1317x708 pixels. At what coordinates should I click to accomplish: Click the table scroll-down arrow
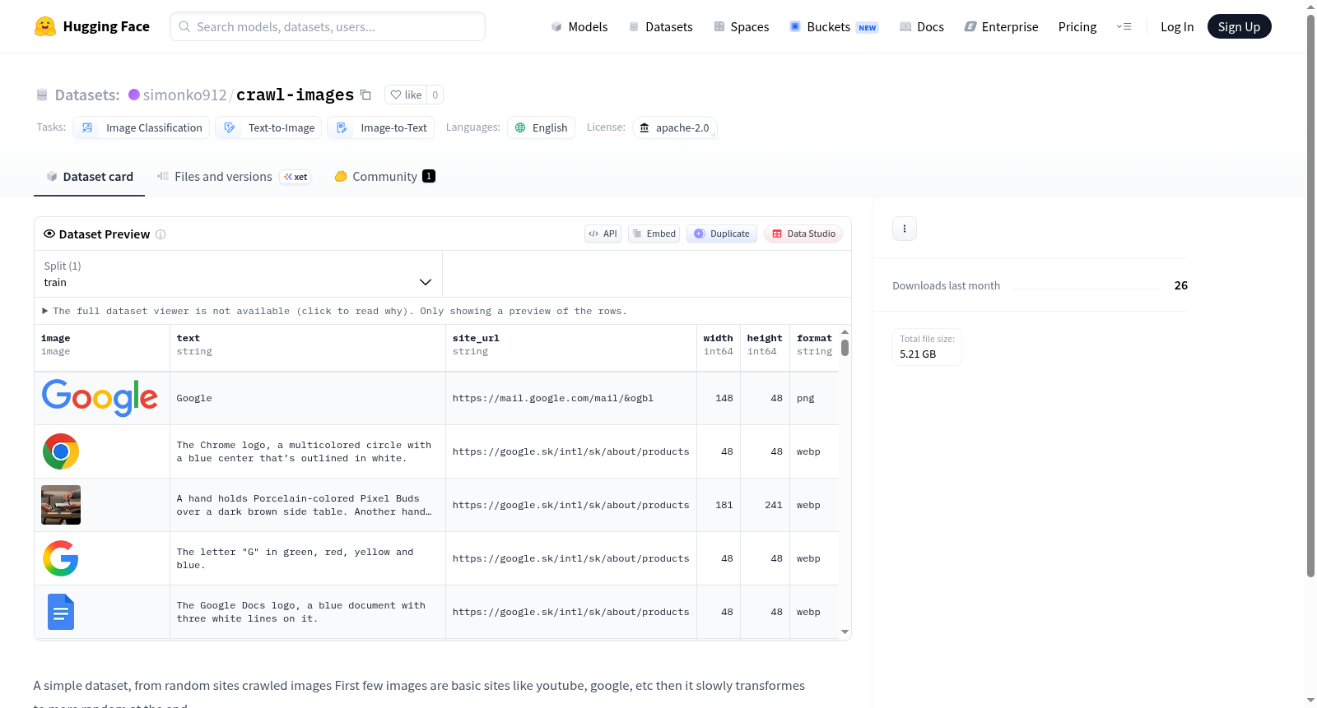845,632
